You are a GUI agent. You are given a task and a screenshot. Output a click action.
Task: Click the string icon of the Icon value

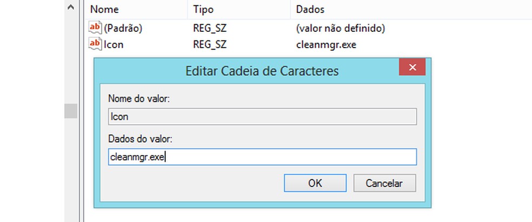tap(95, 44)
